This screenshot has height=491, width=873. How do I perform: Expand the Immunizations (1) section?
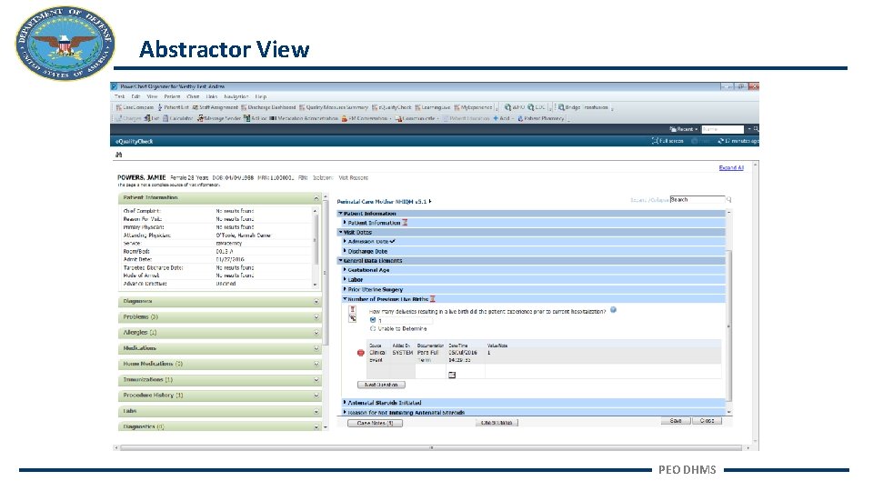click(316, 380)
